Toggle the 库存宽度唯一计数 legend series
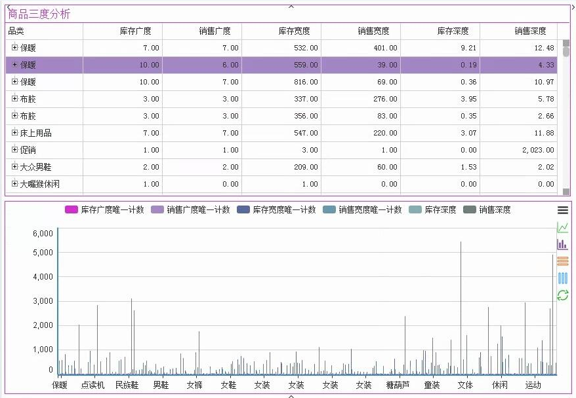Image resolution: width=576 pixels, height=398 pixels. [x=276, y=209]
